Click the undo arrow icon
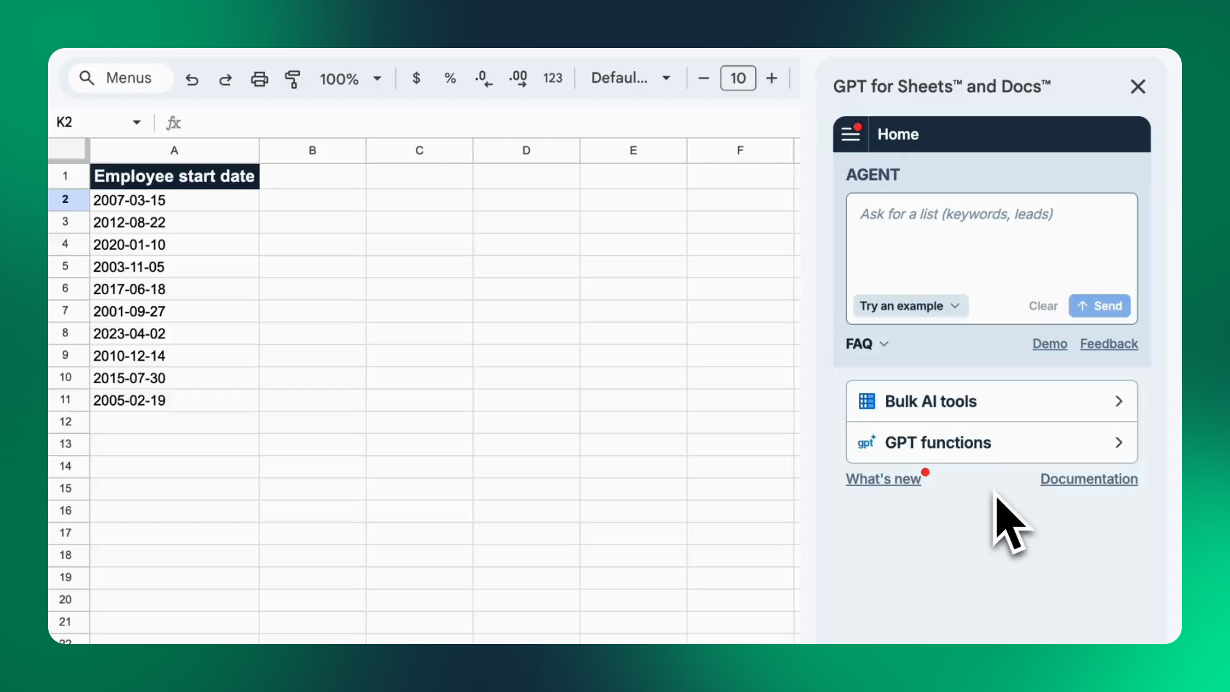The width and height of the screenshot is (1230, 692). pyautogui.click(x=192, y=79)
